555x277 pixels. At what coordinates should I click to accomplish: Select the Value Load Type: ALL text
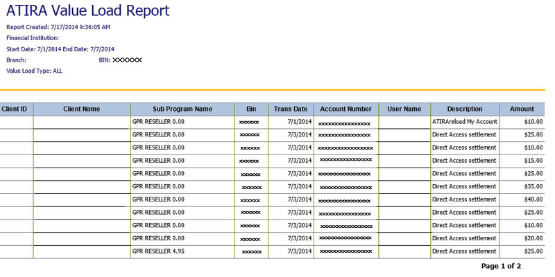click(35, 71)
